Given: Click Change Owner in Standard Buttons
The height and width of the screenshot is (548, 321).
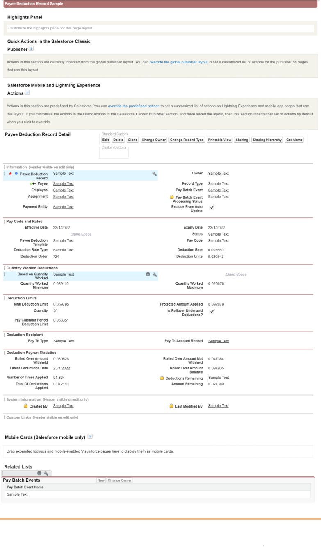Looking at the screenshot, I should click(154, 140).
